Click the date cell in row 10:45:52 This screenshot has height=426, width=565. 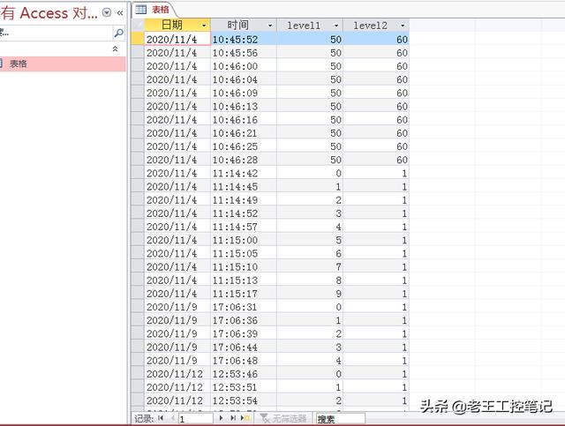pyautogui.click(x=177, y=40)
